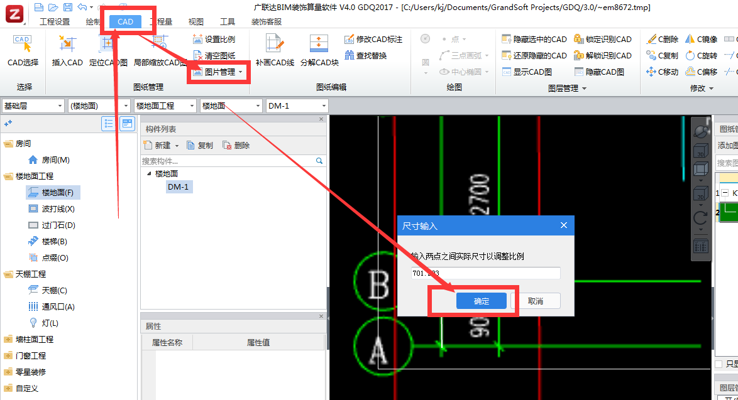Screen dimensions: 738x400
Task: Select DM-1 in the component list
Action: point(179,186)
